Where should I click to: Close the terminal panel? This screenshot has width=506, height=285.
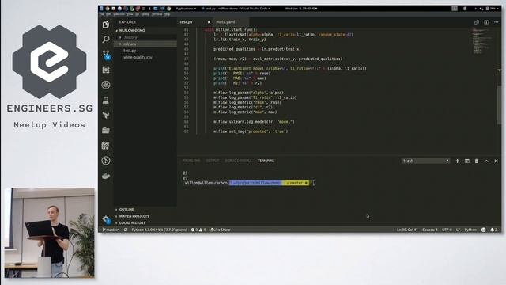pos(496,161)
